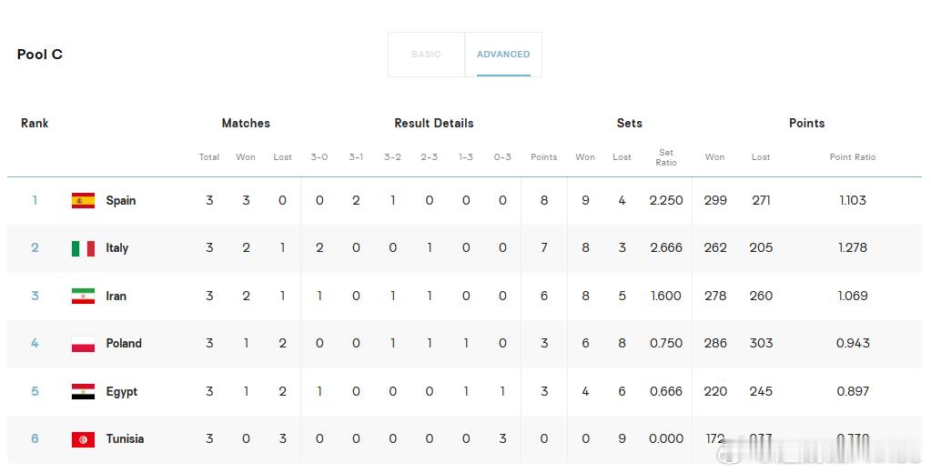The height and width of the screenshot is (473, 931).
Task: Click the Tunisia flag icon
Action: coord(83,439)
